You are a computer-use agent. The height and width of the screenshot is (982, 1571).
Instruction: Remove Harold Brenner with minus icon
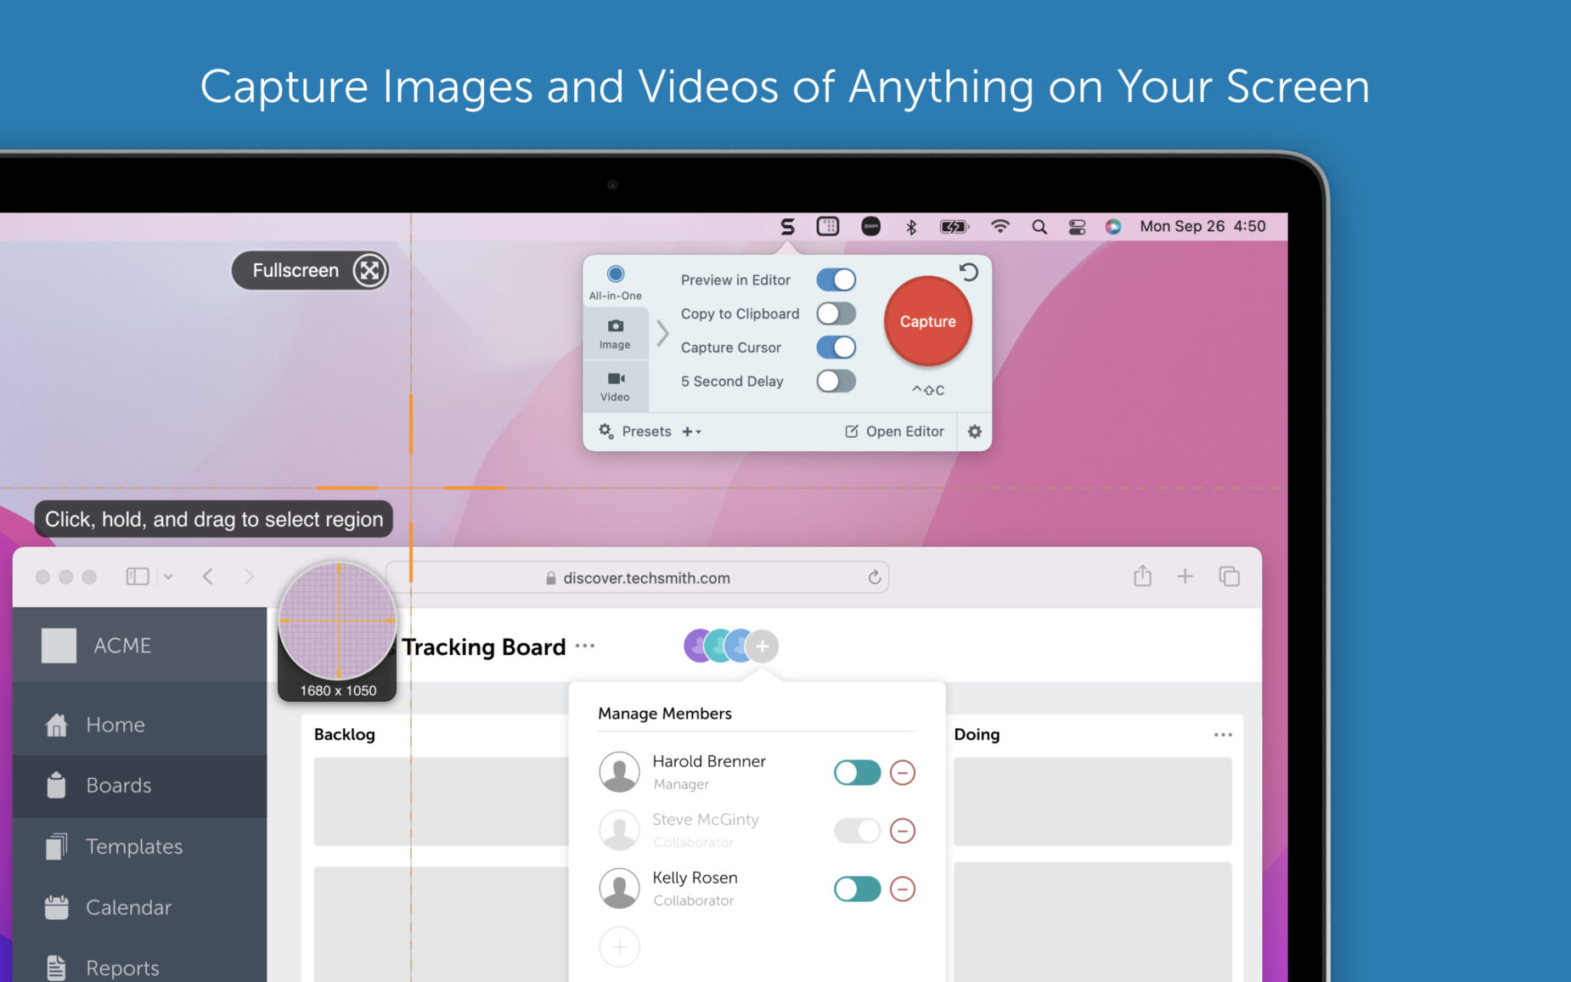[902, 773]
